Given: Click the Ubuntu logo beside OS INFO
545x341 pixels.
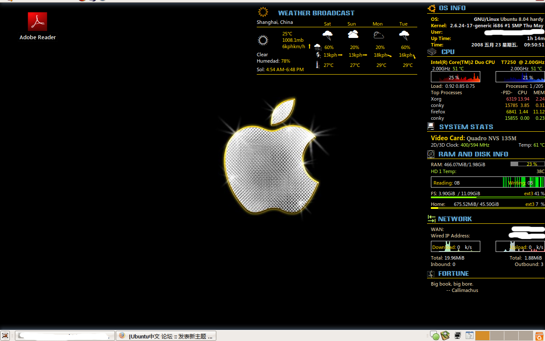Looking at the screenshot, I should click(432, 8).
